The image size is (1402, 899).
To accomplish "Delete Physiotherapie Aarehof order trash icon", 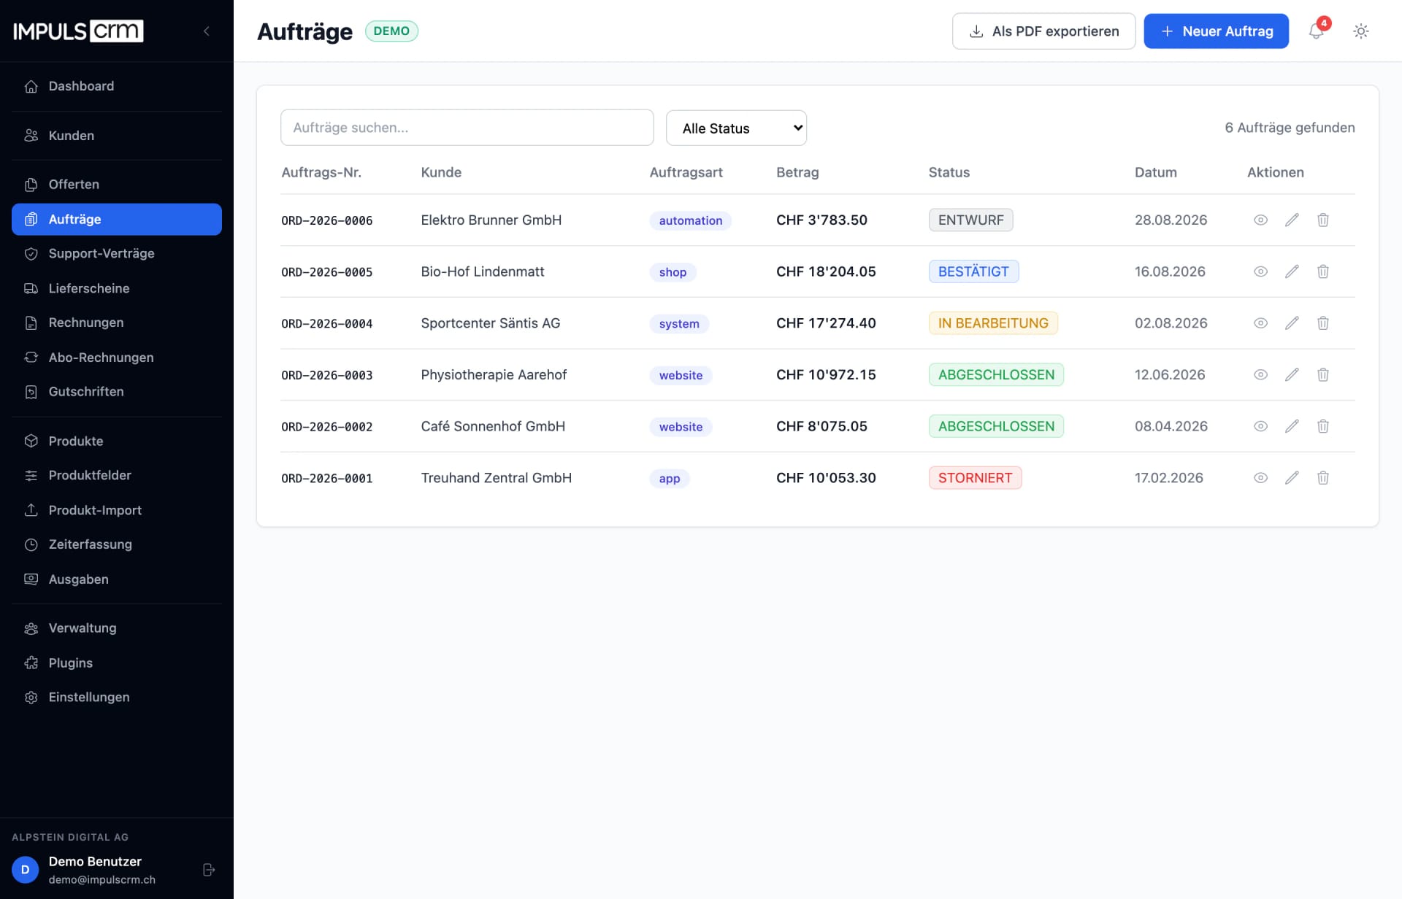I will point(1322,374).
